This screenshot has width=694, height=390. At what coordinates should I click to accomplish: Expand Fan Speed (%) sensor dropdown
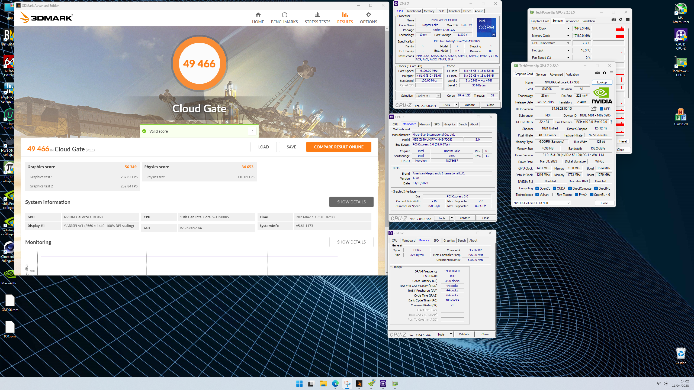point(568,58)
